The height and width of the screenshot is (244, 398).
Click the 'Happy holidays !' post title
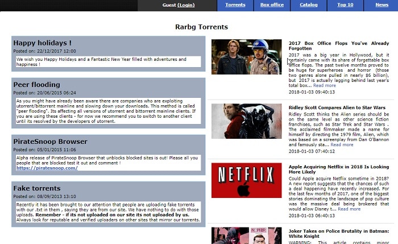(43, 43)
